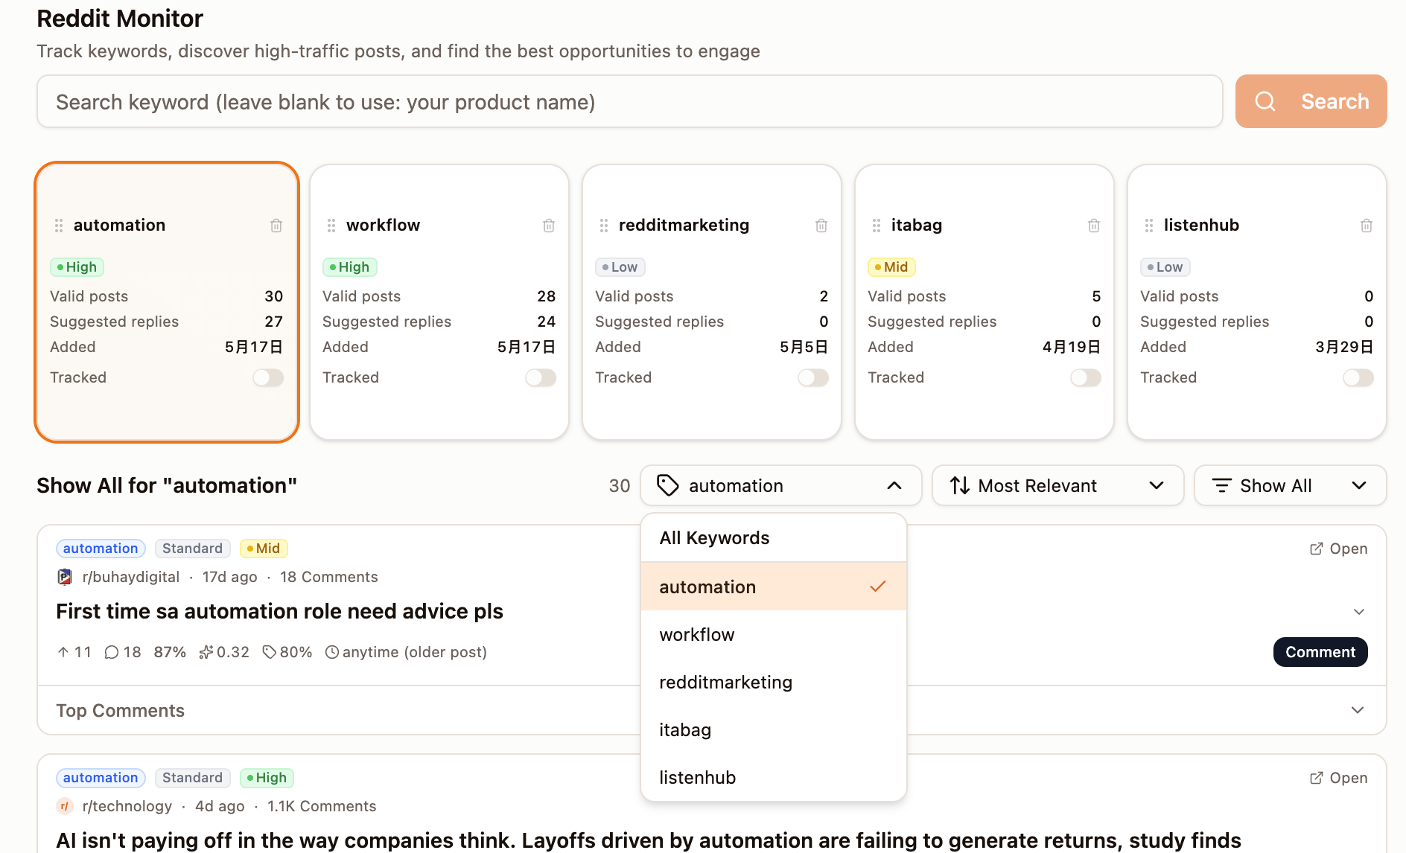Toggle Tracked switch for listenhub
Viewport: 1406px width, 853px height.
coord(1358,377)
